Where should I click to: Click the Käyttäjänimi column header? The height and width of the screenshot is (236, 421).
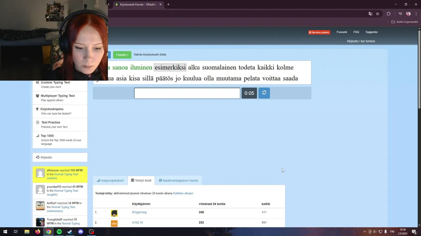pos(141,204)
